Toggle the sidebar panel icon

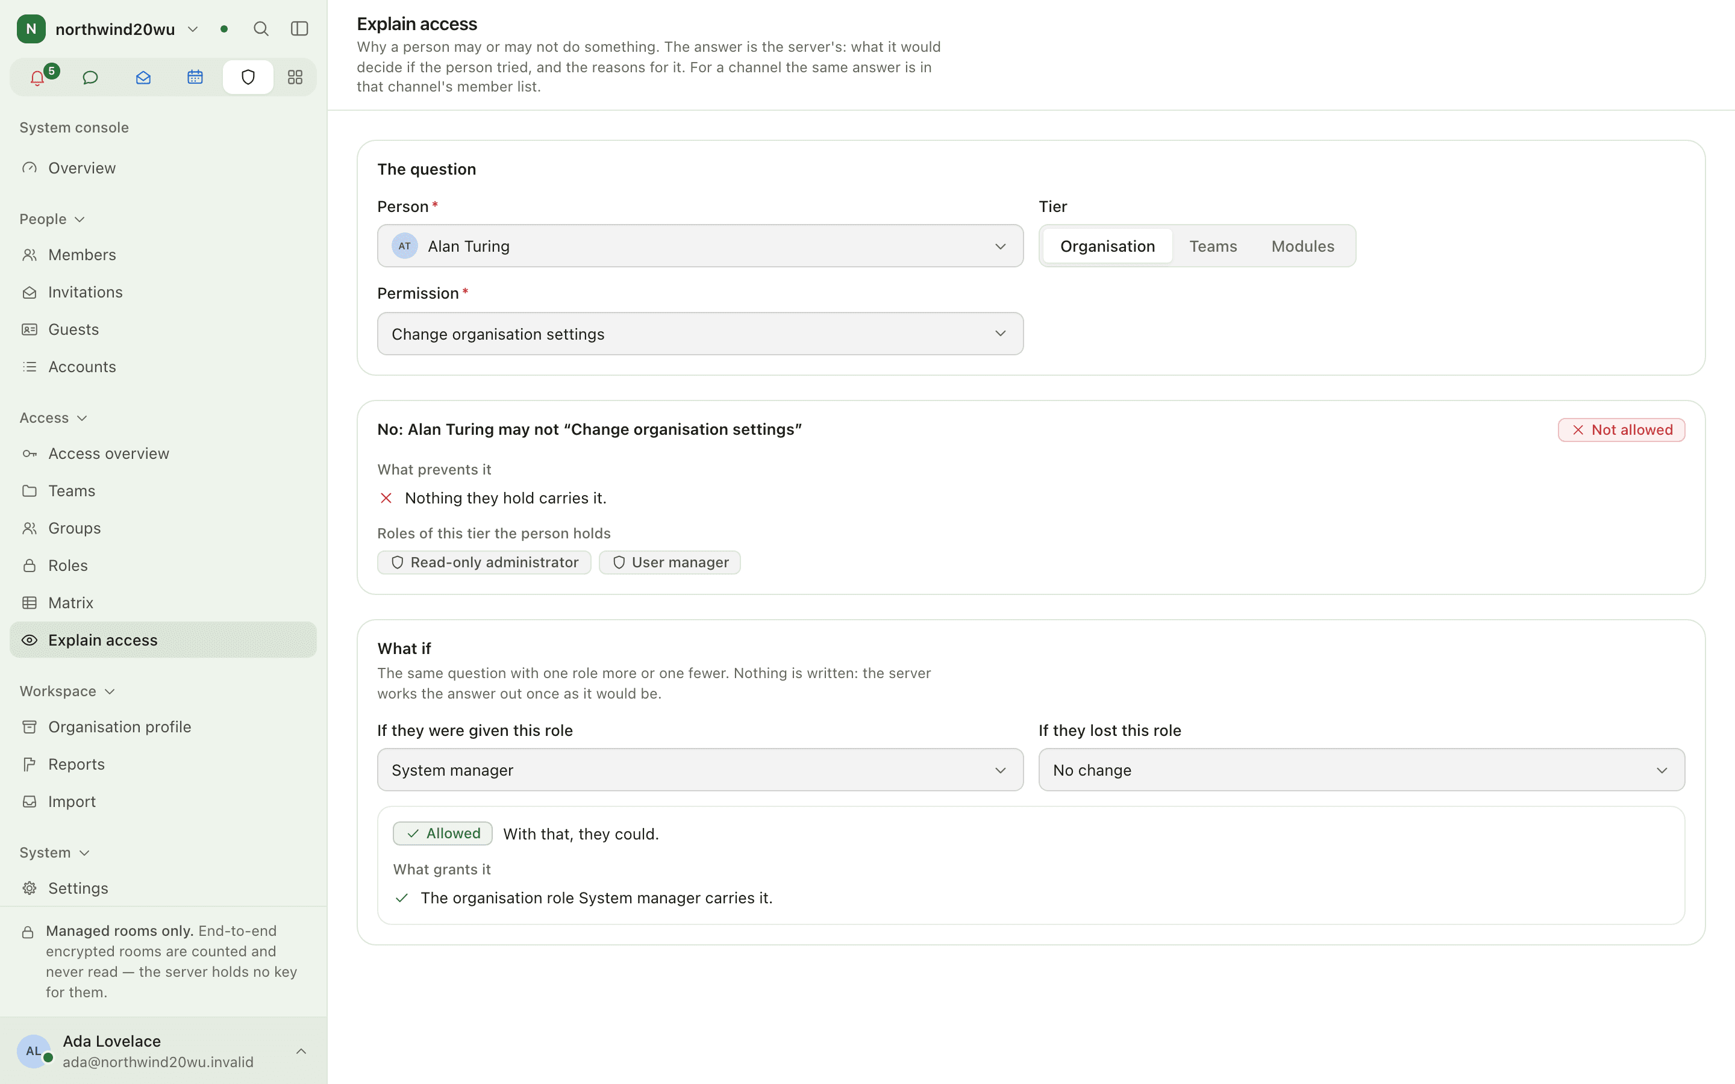pos(299,29)
